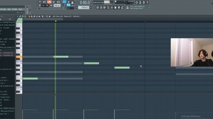Select the Draw pencil tool
213x119 pixels.
pos(29,17)
